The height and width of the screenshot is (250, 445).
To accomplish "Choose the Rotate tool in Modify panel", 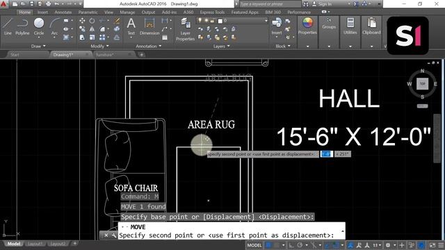I will (x=92, y=21).
